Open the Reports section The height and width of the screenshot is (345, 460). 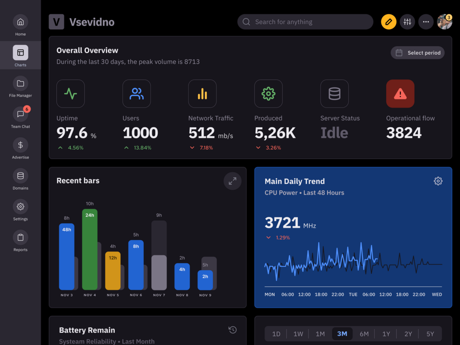click(x=20, y=241)
